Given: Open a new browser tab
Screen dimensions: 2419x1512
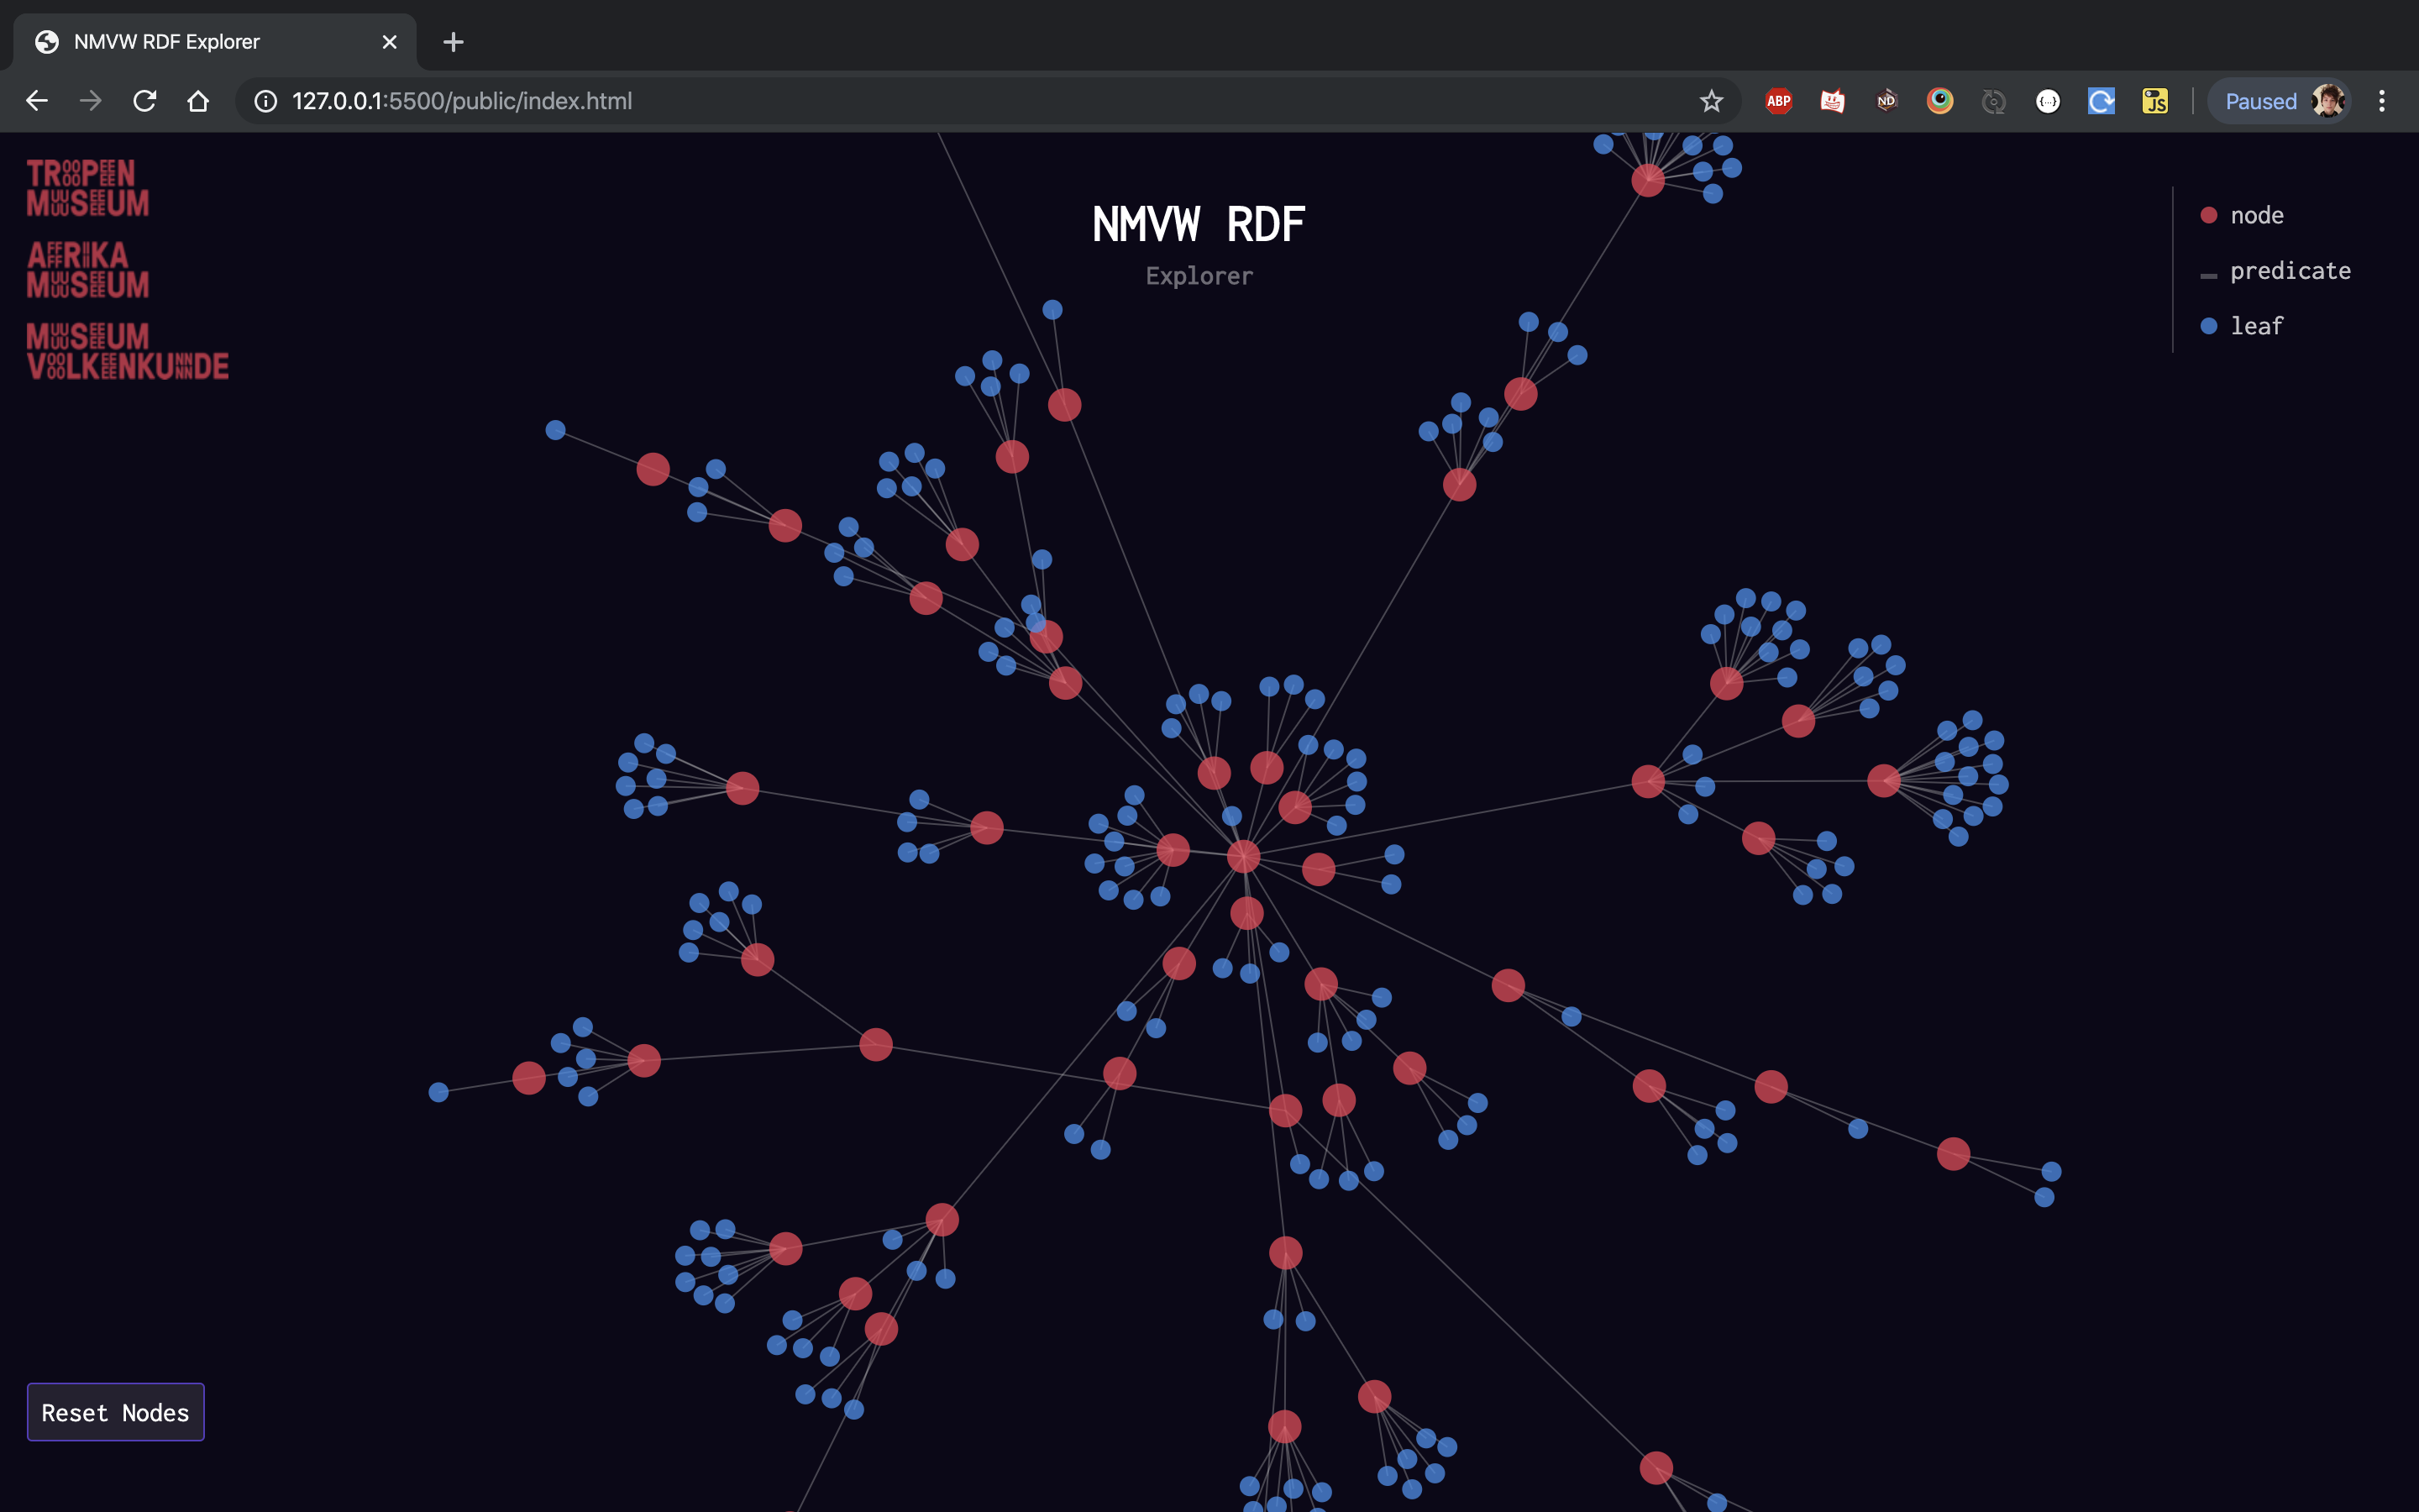Looking at the screenshot, I should pyautogui.click(x=453, y=42).
